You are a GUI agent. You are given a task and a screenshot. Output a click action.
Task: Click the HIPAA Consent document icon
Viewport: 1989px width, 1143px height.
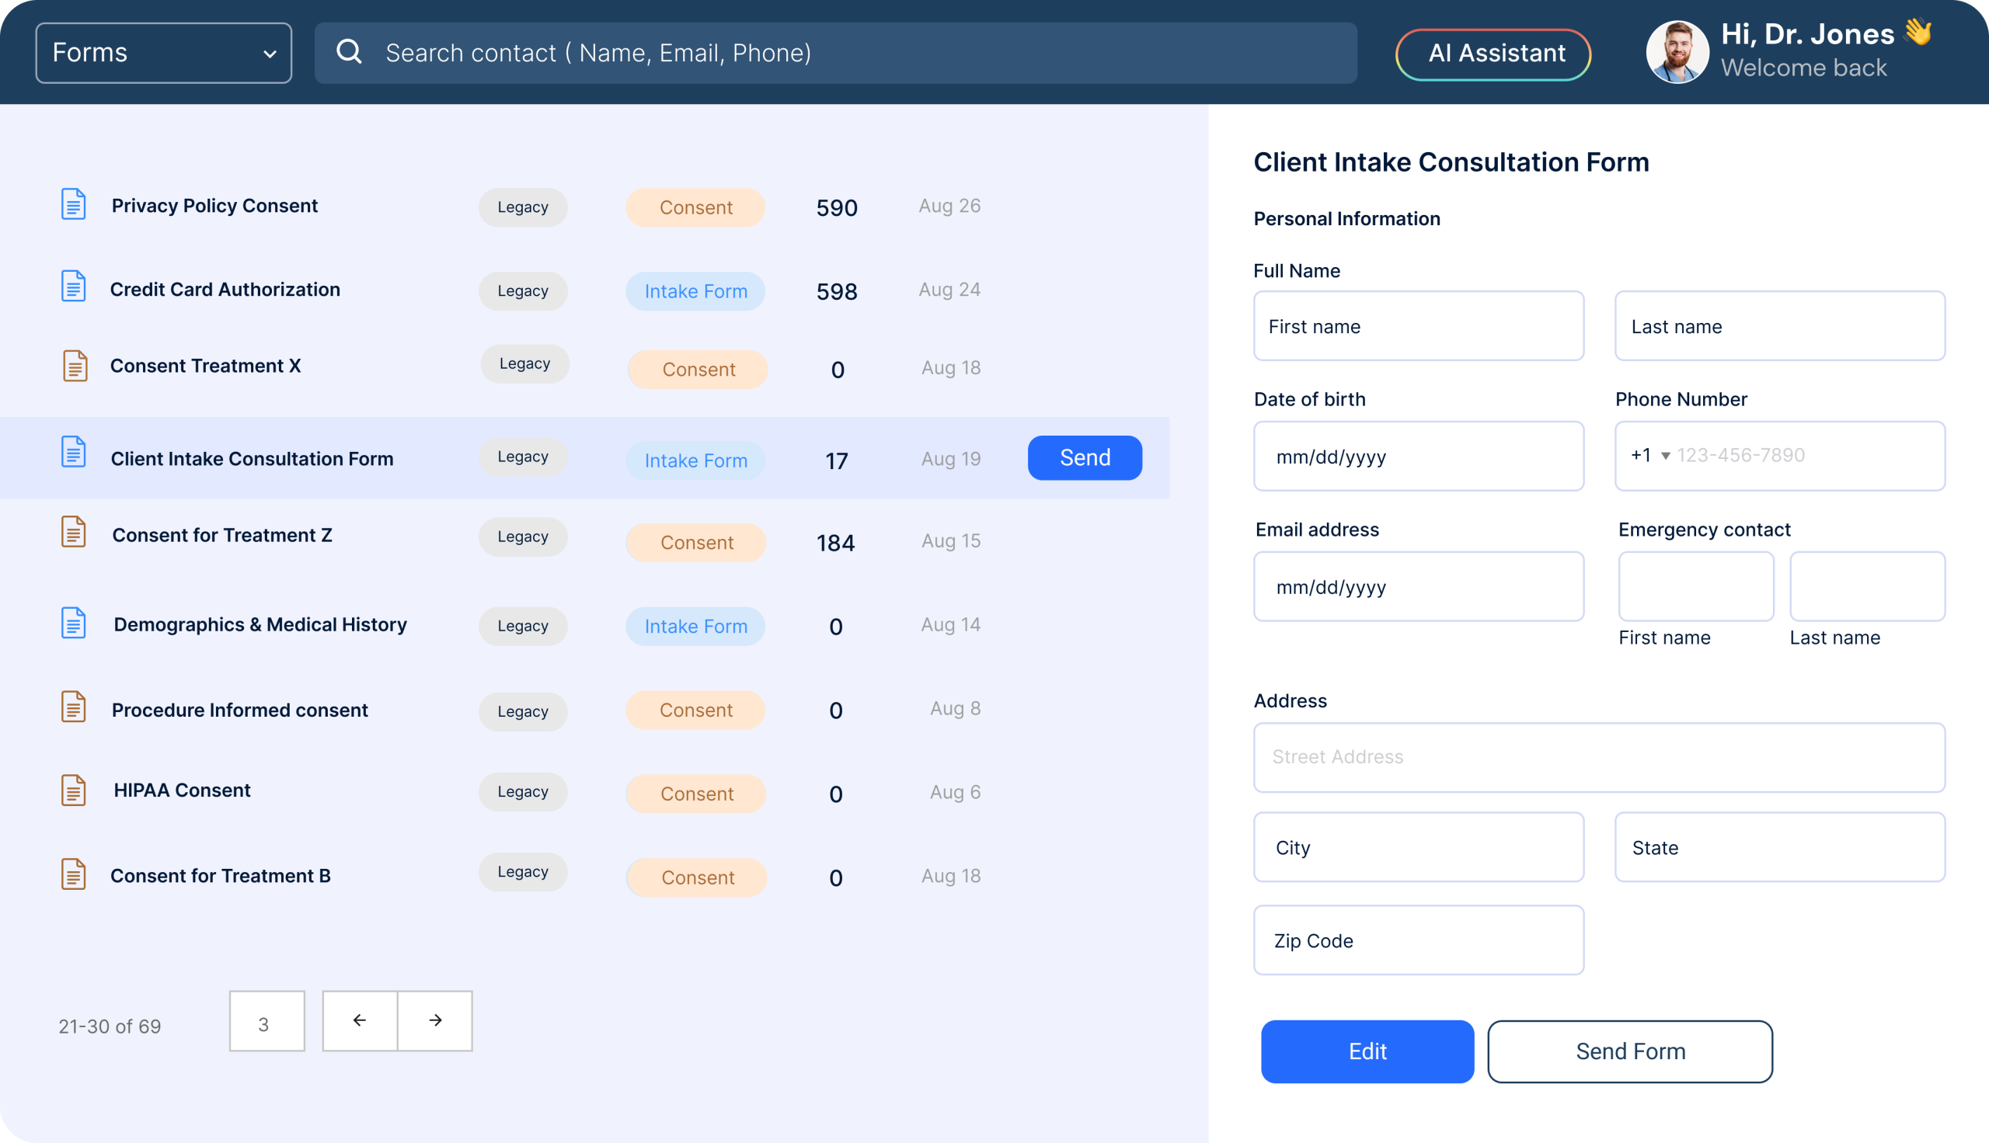(73, 790)
